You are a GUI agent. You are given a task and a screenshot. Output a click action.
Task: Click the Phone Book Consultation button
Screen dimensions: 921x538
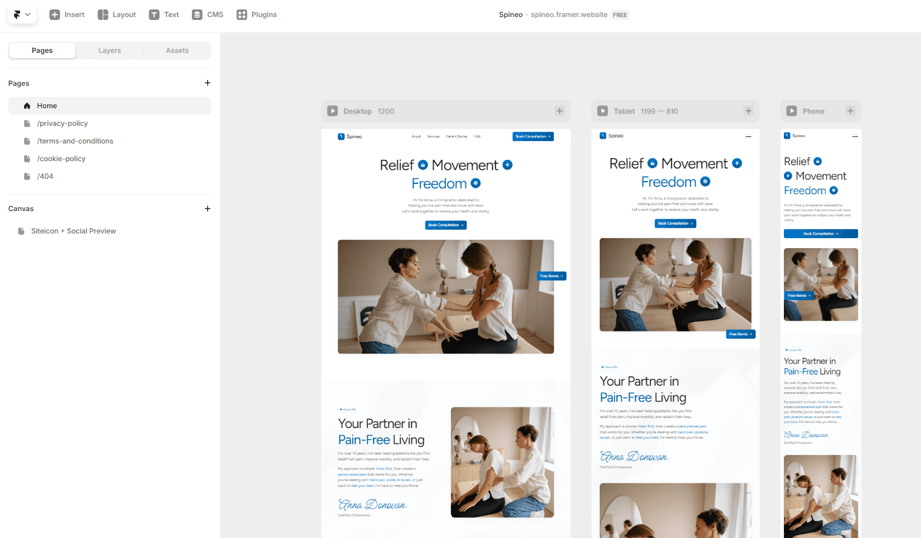tap(821, 233)
